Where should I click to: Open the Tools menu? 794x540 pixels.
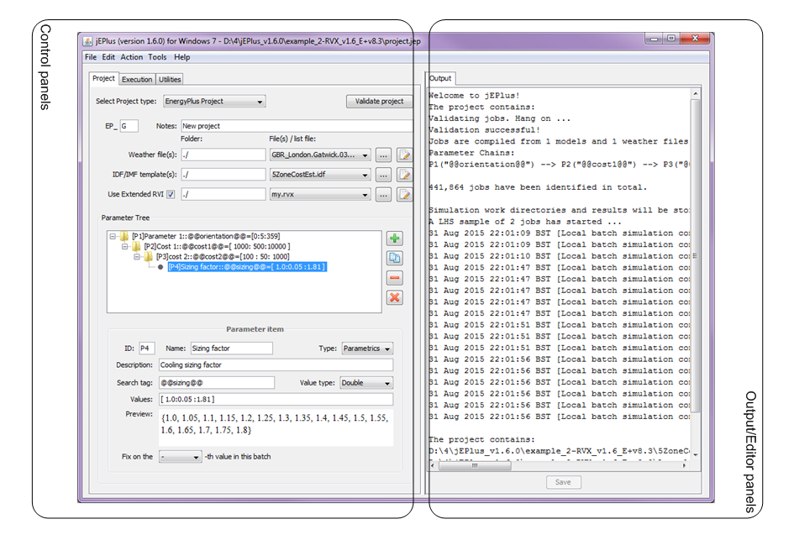[157, 57]
